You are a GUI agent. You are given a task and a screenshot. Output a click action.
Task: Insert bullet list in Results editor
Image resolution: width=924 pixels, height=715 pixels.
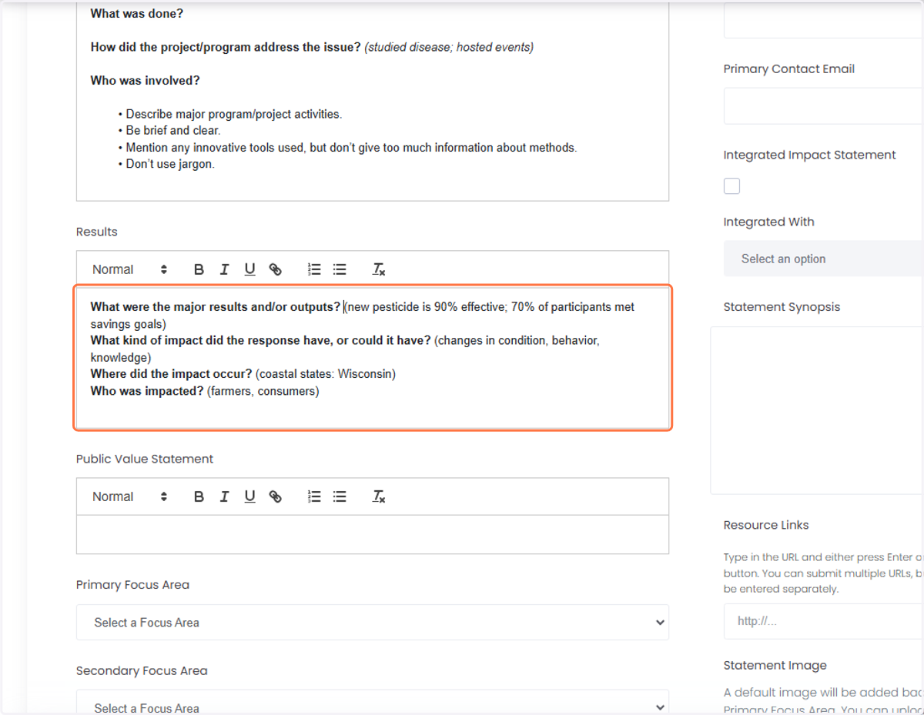coord(340,269)
